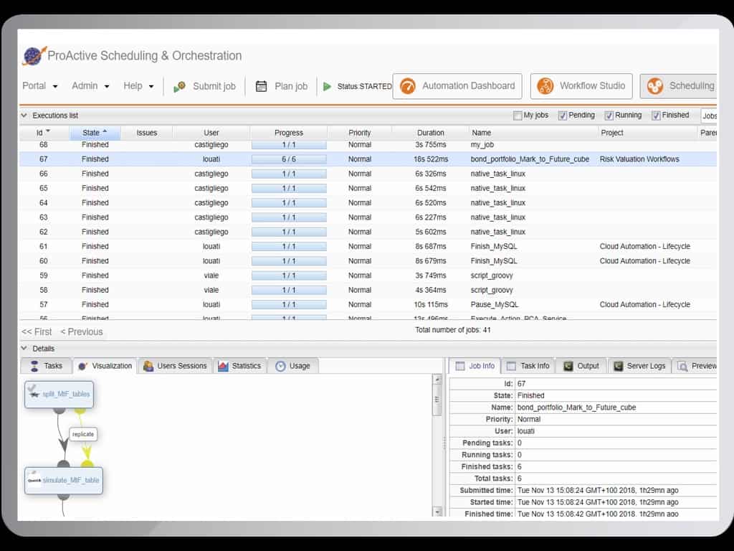Click the visualization panel scroll down arrow
This screenshot has width=734, height=551.
click(438, 512)
